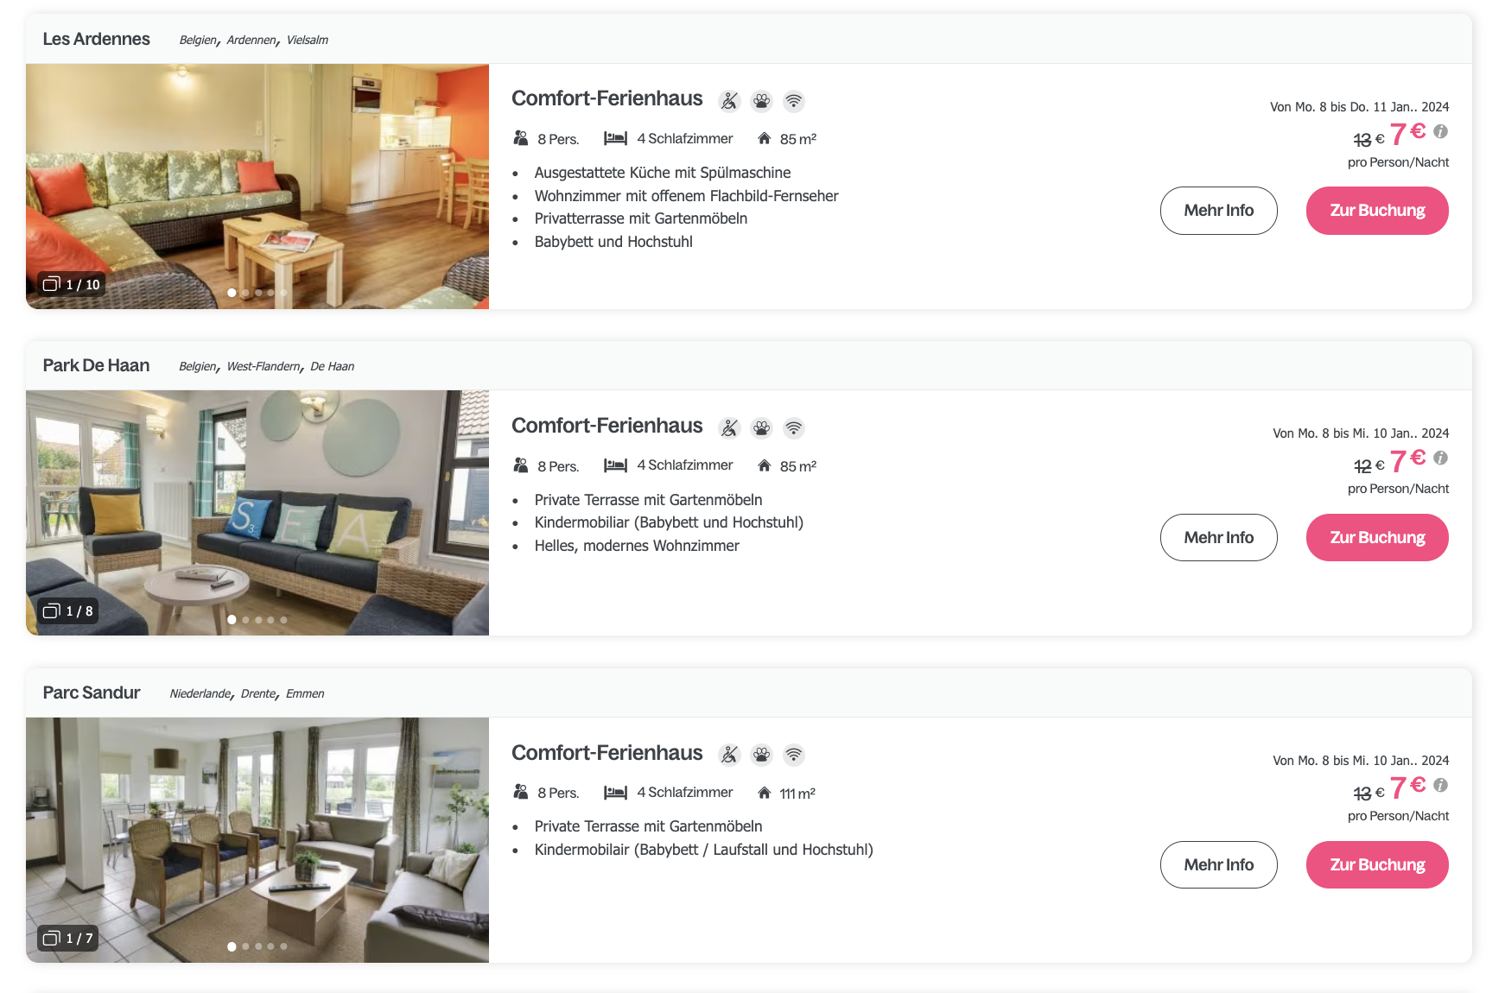Open the price info icon for Les Ardennes
Image resolution: width=1505 pixels, height=993 pixels.
[1440, 131]
